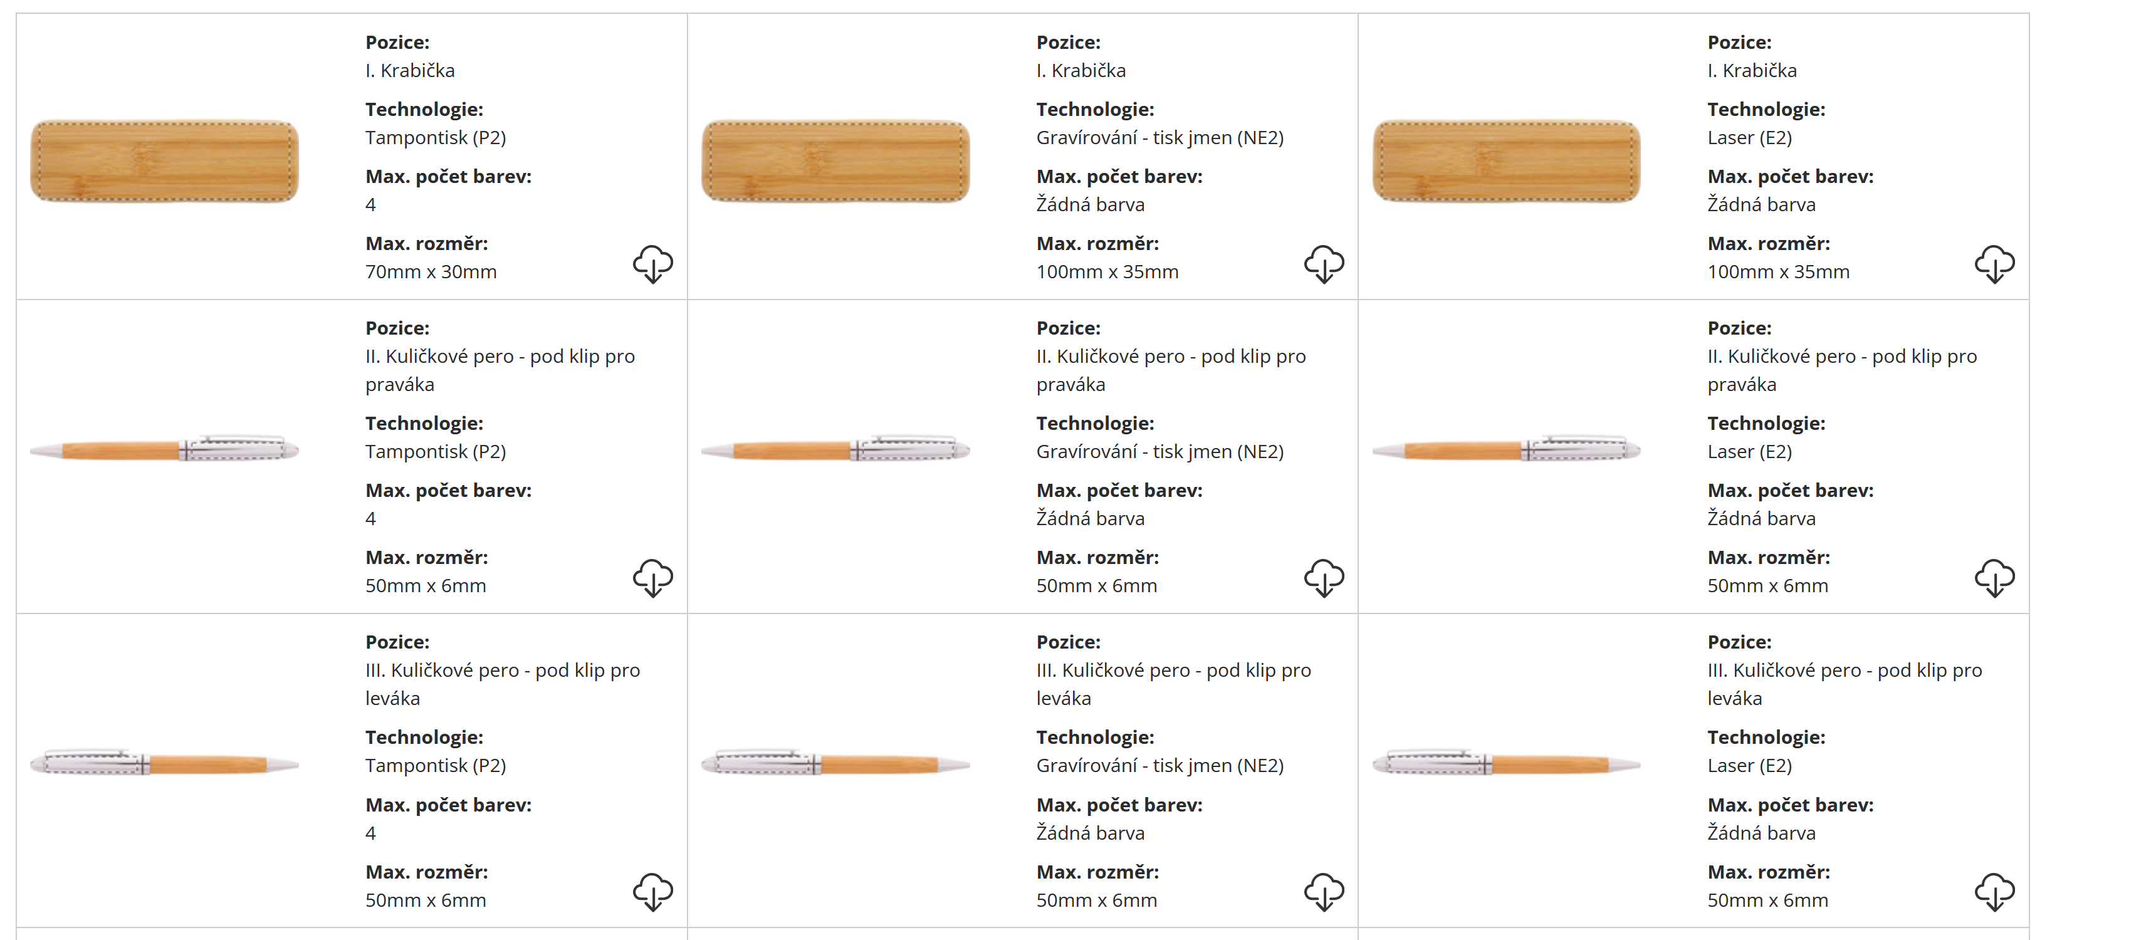Click the 70mm x 30mm size text
Viewport: 2146px width, 940px height.
click(431, 271)
